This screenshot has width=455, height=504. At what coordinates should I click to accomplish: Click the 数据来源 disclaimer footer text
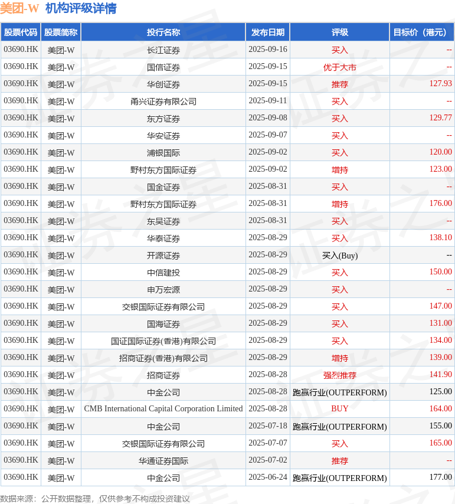(x=95, y=499)
